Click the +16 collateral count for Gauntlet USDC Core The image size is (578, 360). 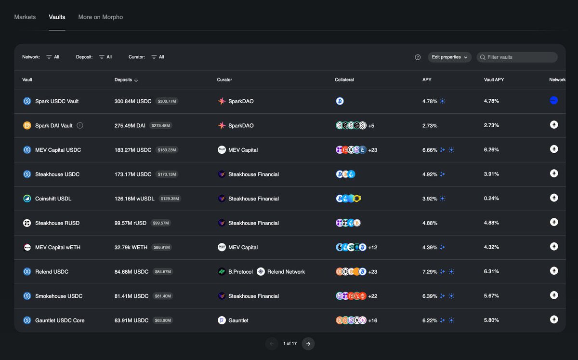(373, 320)
